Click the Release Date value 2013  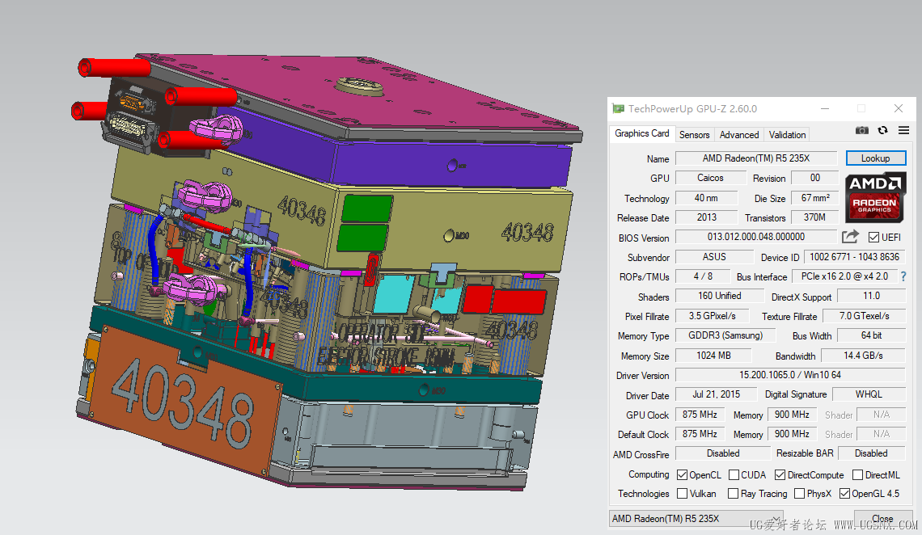pos(706,217)
